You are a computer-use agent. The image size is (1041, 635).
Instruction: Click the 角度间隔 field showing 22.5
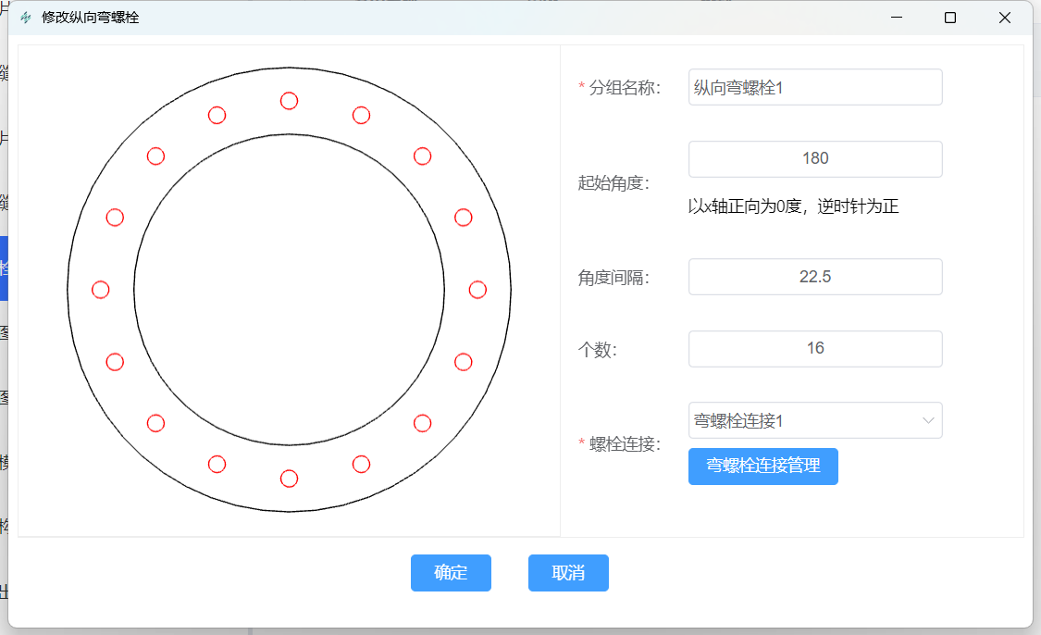point(815,276)
